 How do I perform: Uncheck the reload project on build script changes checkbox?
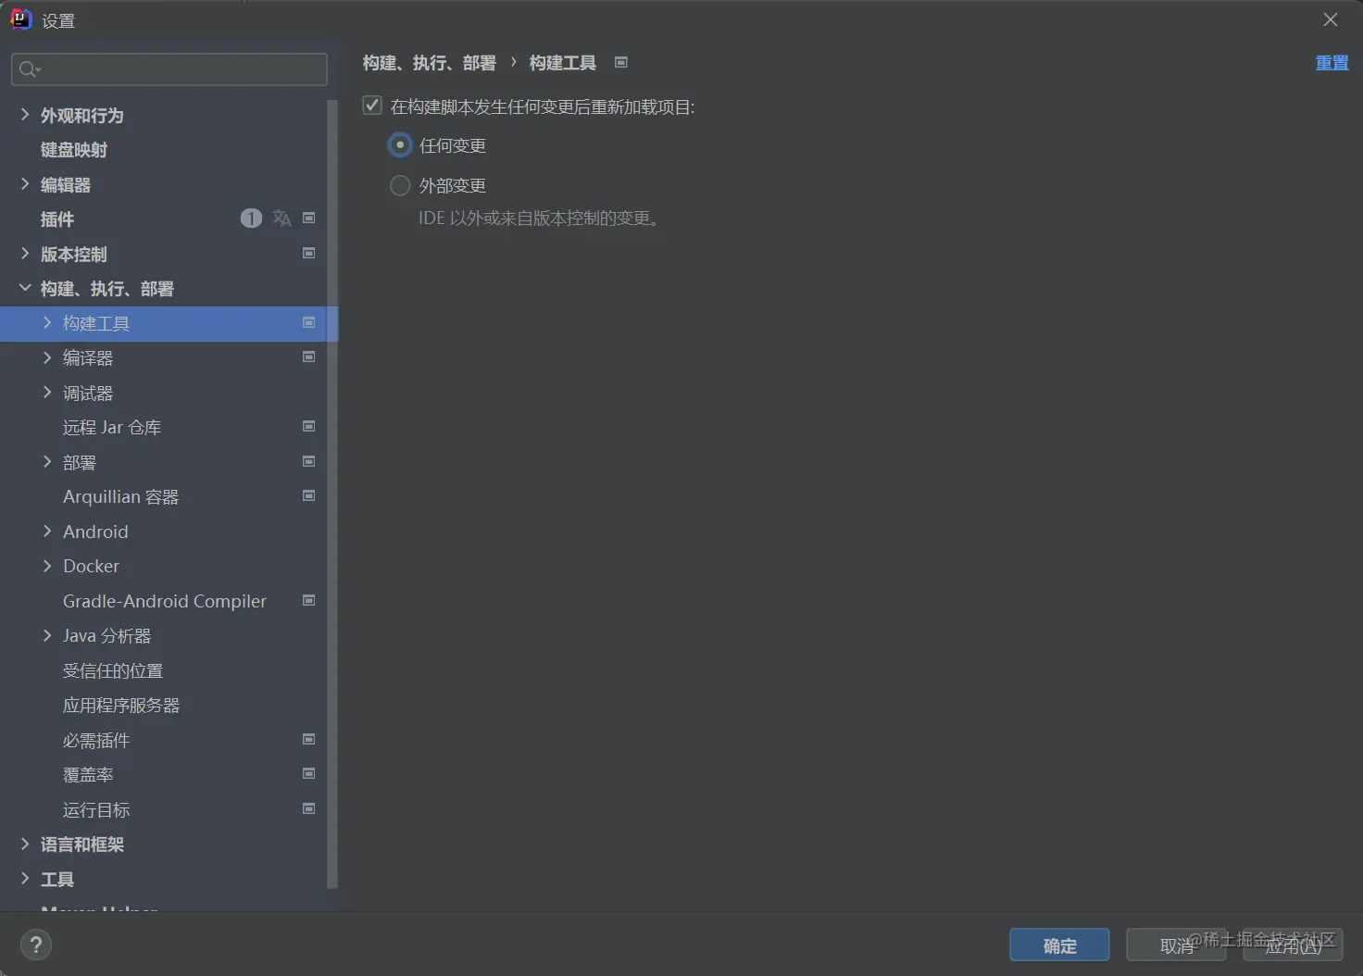371,106
